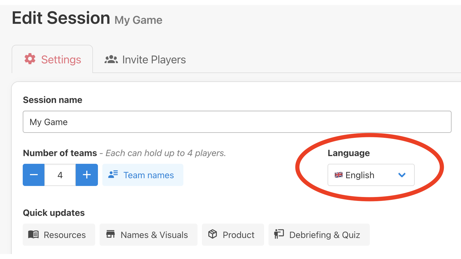461x259 pixels.
Task: Open Debriefing & Quiz quick update
Action: [x=319, y=235]
